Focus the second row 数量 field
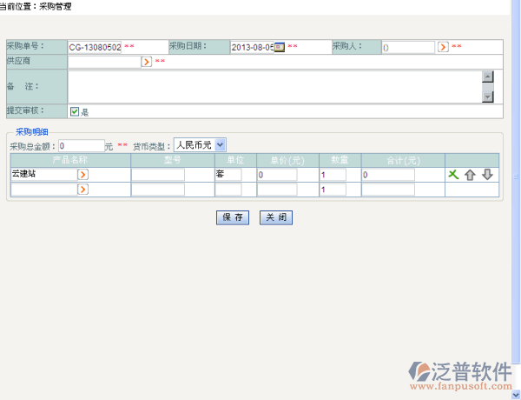This screenshot has width=521, height=400. click(333, 190)
